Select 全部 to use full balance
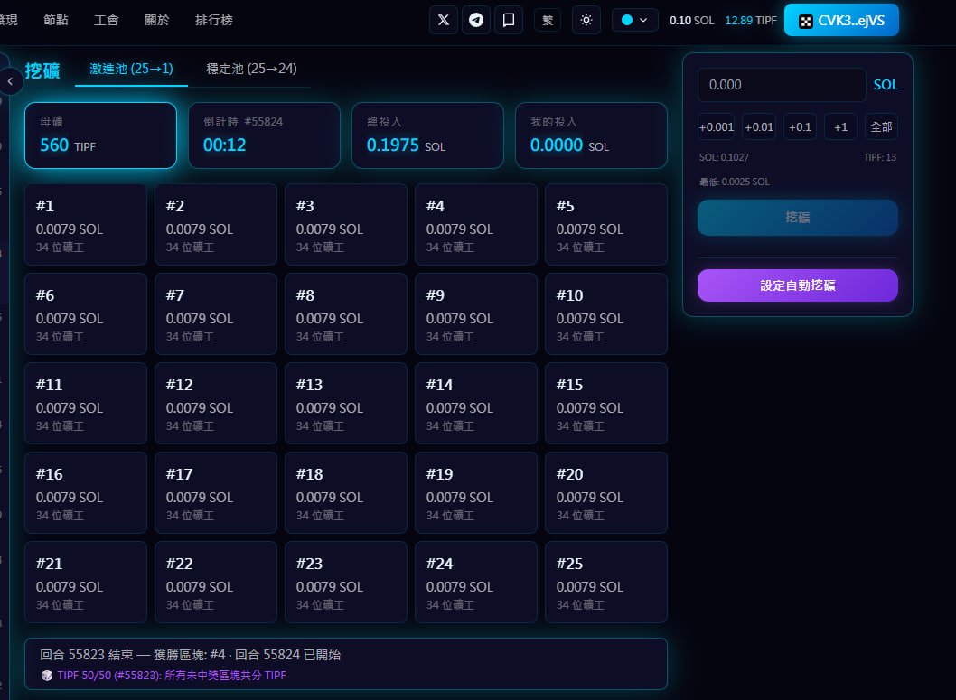The height and width of the screenshot is (700, 956). point(882,126)
